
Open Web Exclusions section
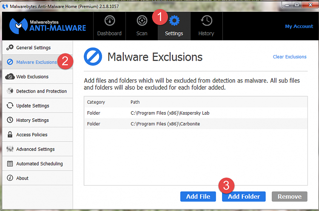(37, 76)
